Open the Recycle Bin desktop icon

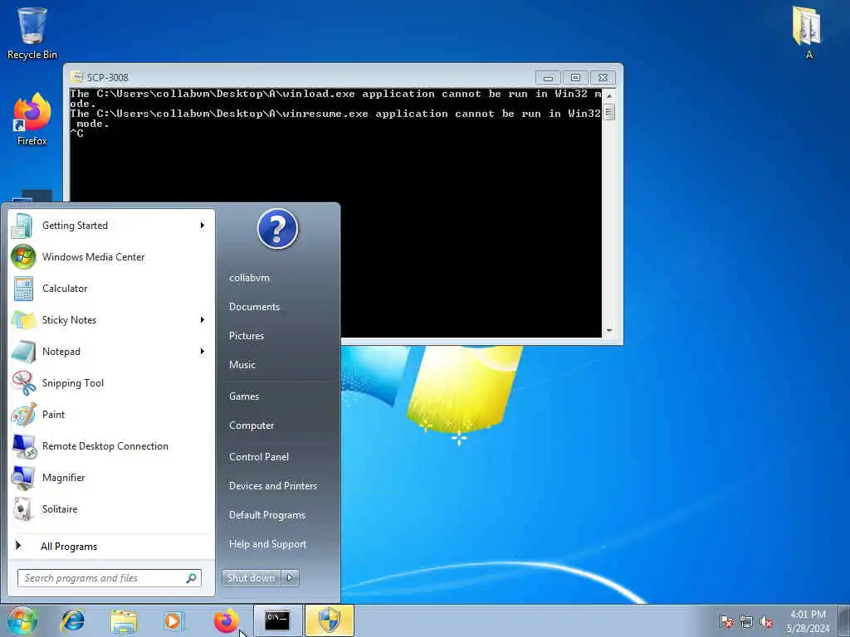point(32,32)
